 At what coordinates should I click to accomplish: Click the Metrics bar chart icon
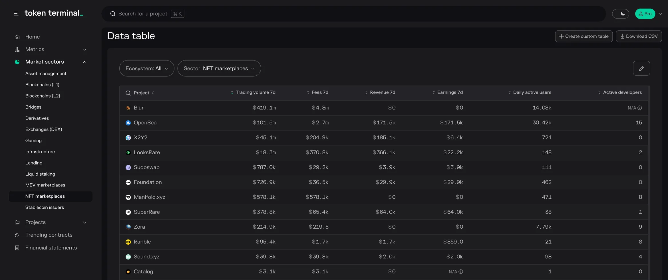pos(17,49)
